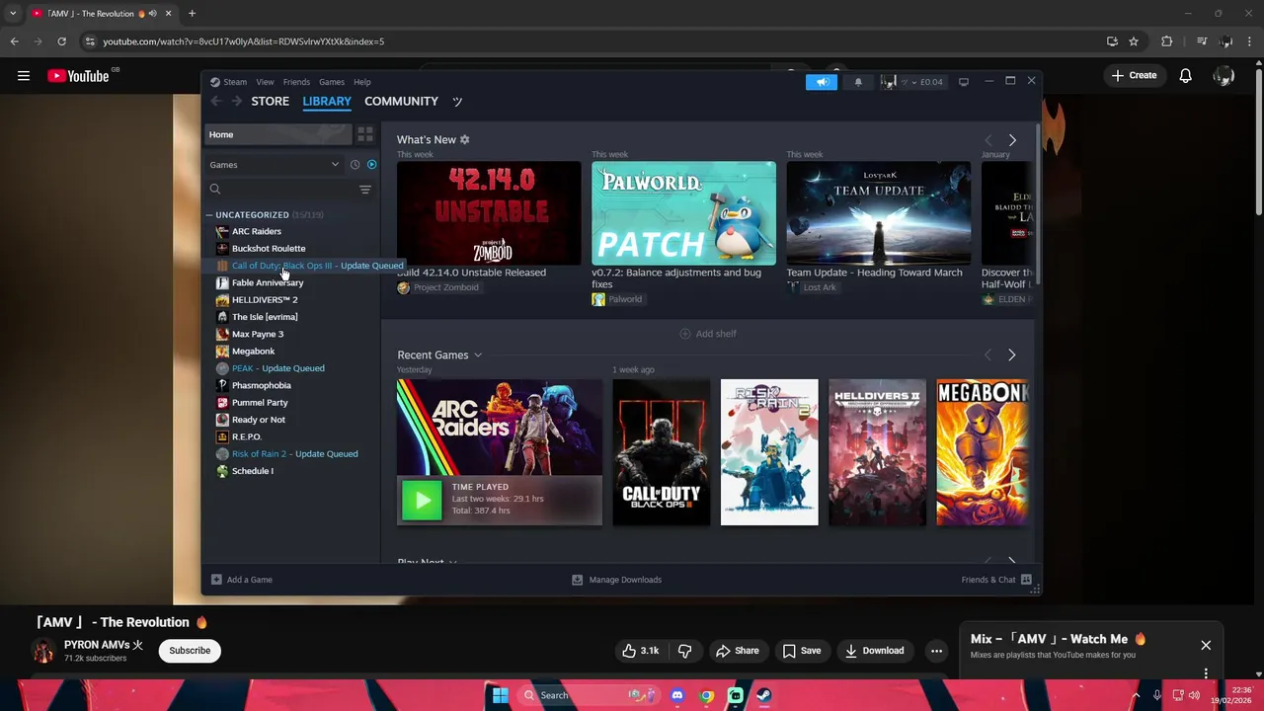
Task: Open the Games filter dropdown
Action: pyautogui.click(x=275, y=165)
